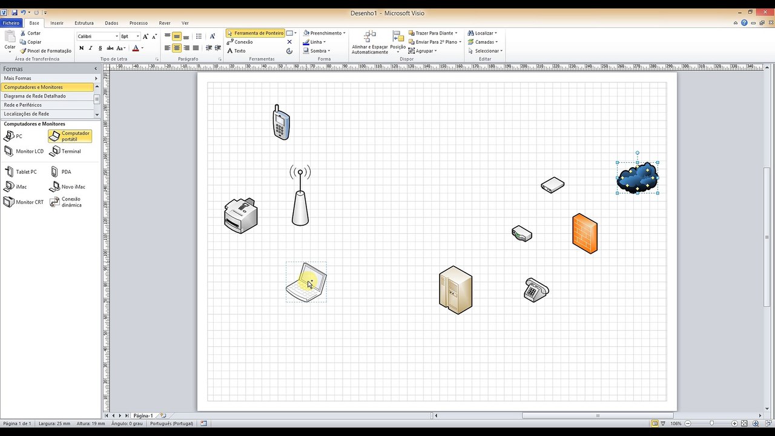The image size is (775, 436).
Task: Toggle underline text formatting
Action: click(100, 48)
